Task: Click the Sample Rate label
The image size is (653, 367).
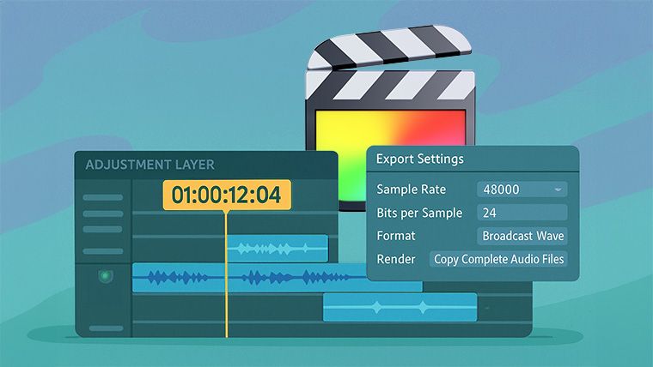Action: 411,190
